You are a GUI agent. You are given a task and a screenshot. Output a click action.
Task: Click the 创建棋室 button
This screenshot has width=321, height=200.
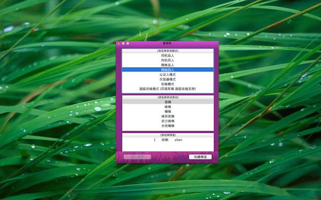(200, 157)
